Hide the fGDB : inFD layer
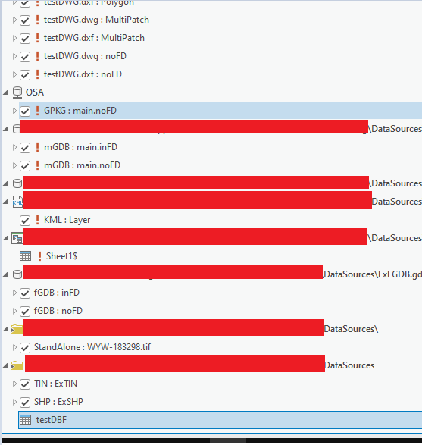422x445 pixels. [x=25, y=293]
